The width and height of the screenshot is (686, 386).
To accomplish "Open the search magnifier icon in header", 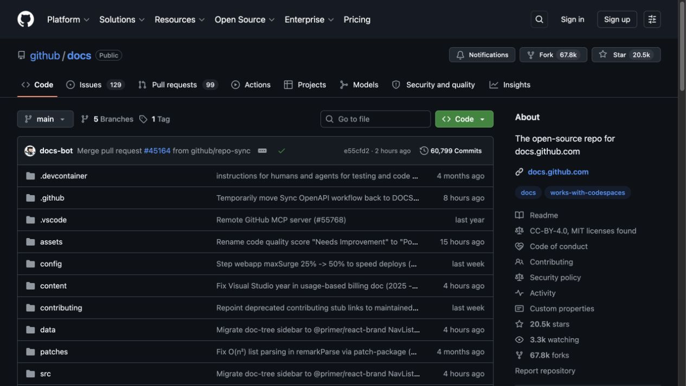I will 539,20.
